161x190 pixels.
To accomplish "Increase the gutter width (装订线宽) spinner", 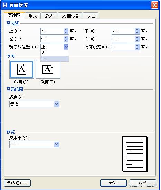I will 137,46.
